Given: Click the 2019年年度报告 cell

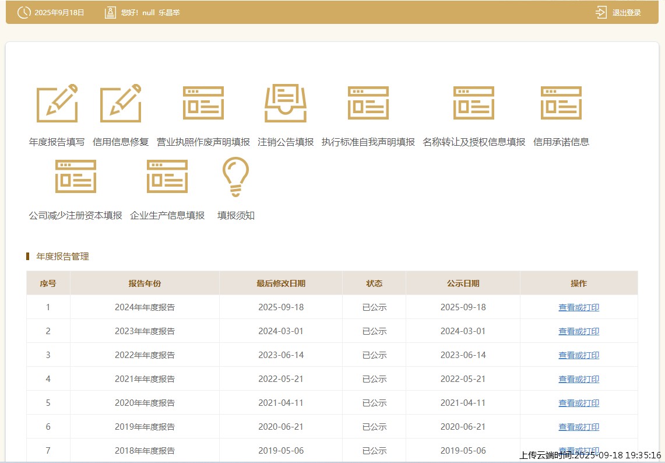Looking at the screenshot, I should click(145, 427).
